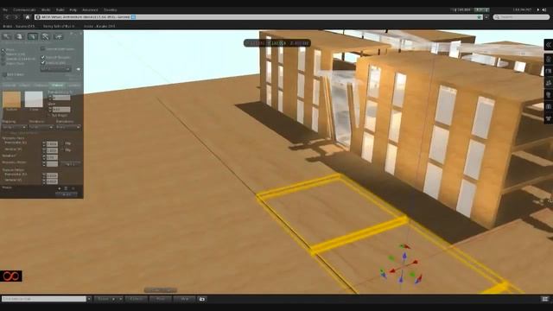Switch to the Texture tab
This screenshot has height=311, width=553.
point(57,86)
